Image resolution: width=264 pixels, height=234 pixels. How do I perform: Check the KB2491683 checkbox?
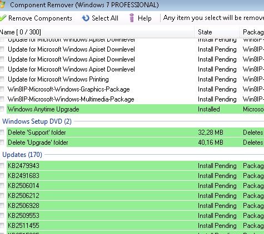coord(2,176)
